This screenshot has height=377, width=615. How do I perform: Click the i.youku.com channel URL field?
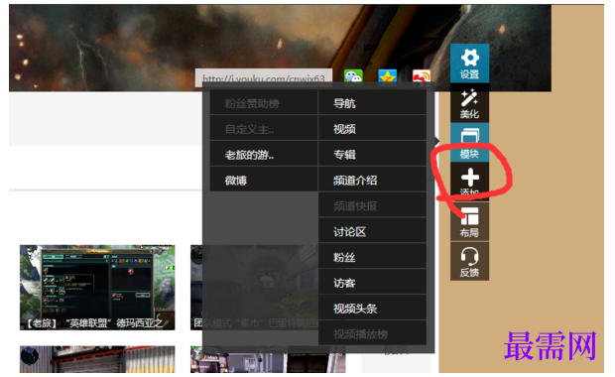[264, 78]
